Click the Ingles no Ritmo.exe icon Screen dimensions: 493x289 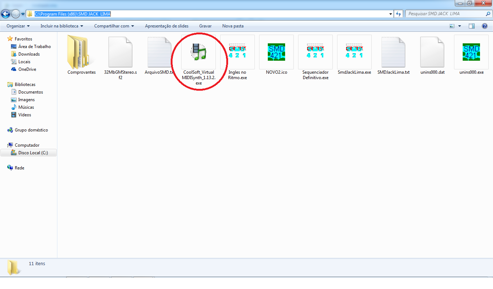pyautogui.click(x=237, y=52)
